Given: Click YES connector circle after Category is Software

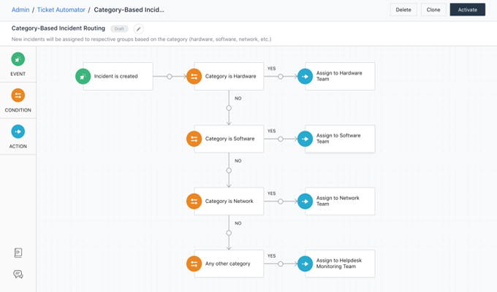Looking at the screenshot, I should tap(280, 139).
